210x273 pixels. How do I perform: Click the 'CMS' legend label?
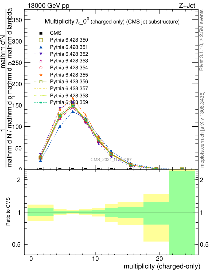tap(56, 33)
